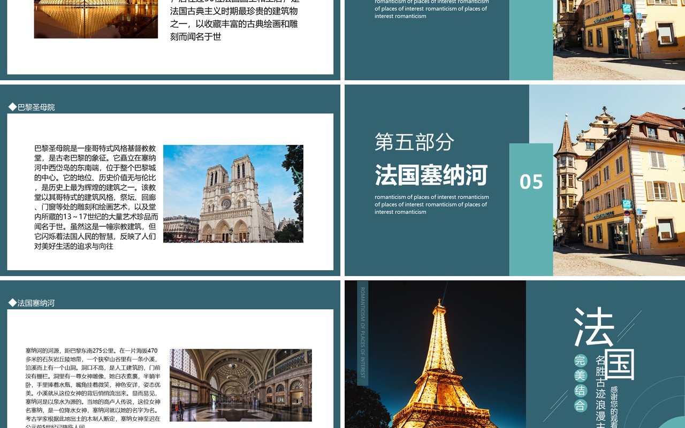The height and width of the screenshot is (428, 685).
Task: Click the 合 circle badge
Action: [581, 406]
